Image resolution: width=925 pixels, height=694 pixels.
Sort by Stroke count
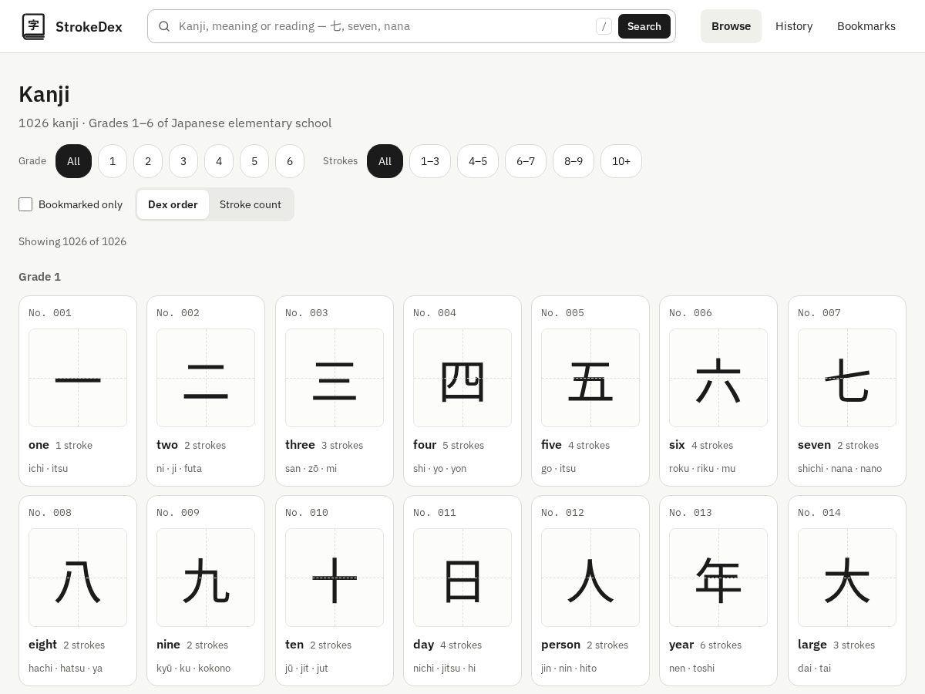coord(251,204)
